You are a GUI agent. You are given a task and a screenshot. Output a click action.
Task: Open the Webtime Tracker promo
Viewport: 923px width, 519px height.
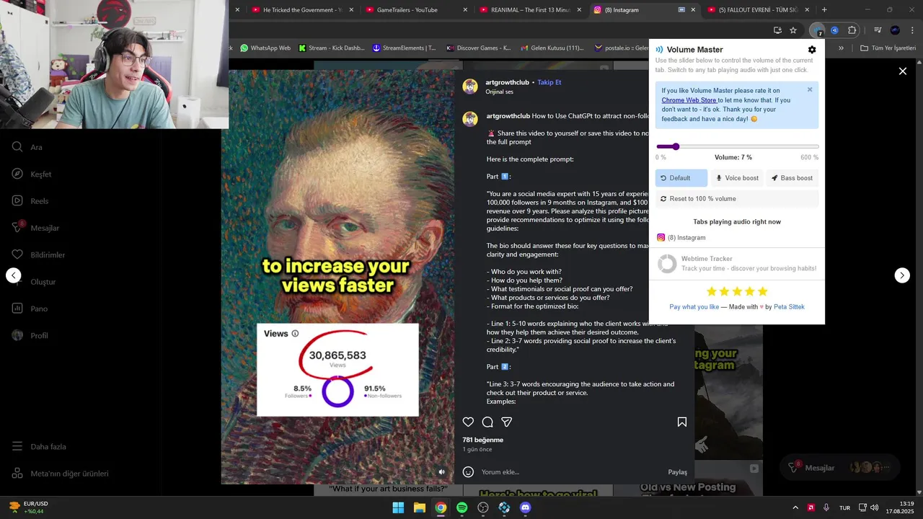(737, 264)
